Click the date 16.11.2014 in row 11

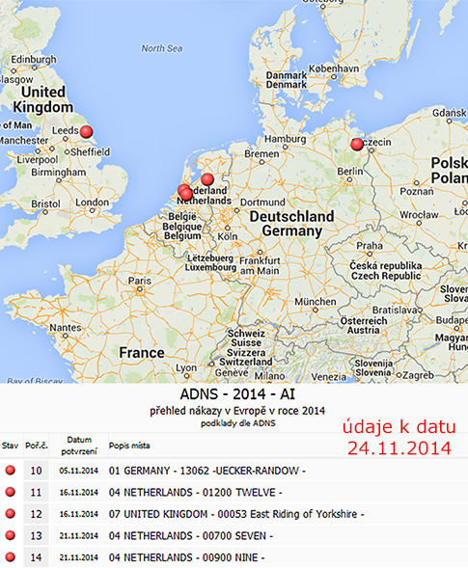pos(79,493)
